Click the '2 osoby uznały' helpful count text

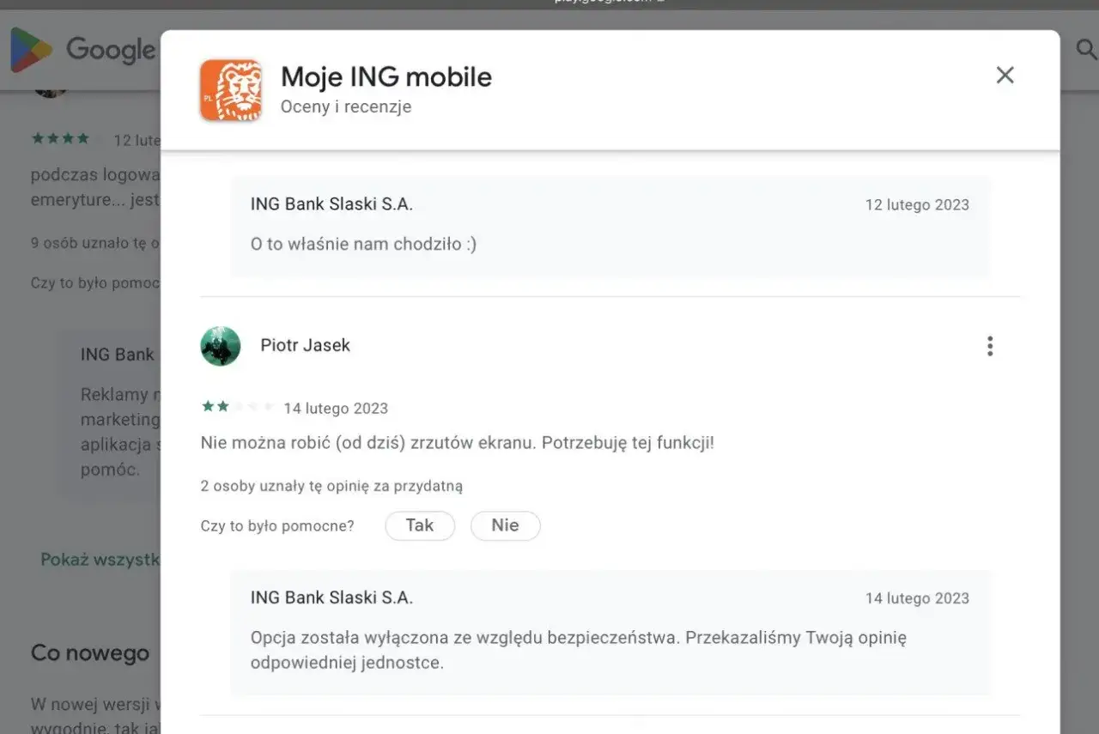[331, 486]
